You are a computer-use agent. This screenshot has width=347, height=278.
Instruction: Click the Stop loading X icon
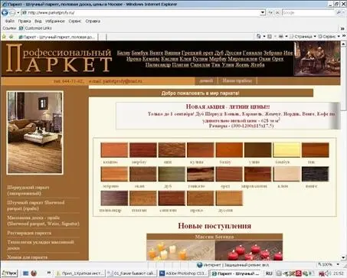click(x=277, y=12)
